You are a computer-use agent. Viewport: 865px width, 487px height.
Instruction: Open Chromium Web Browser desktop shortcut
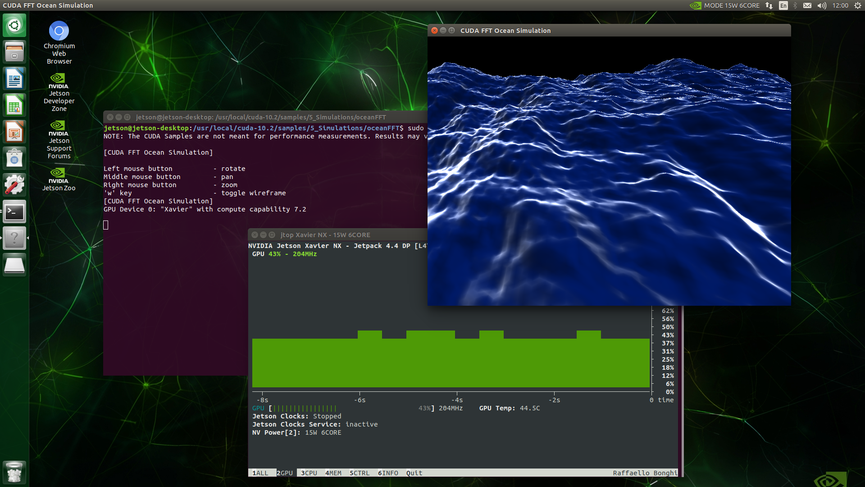(x=59, y=42)
